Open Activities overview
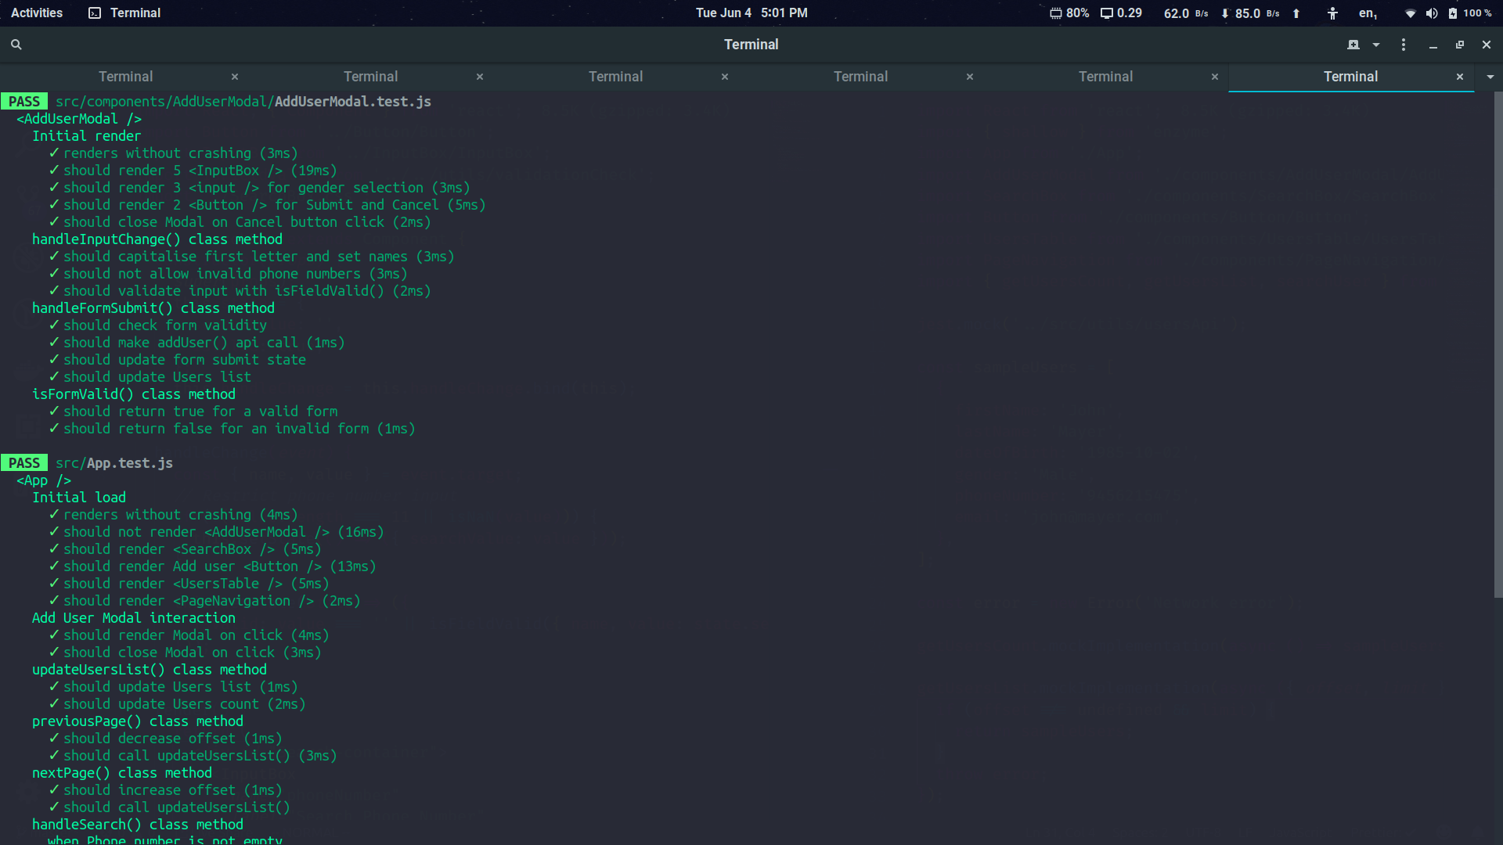Screen dimensions: 1503x845 (37, 13)
